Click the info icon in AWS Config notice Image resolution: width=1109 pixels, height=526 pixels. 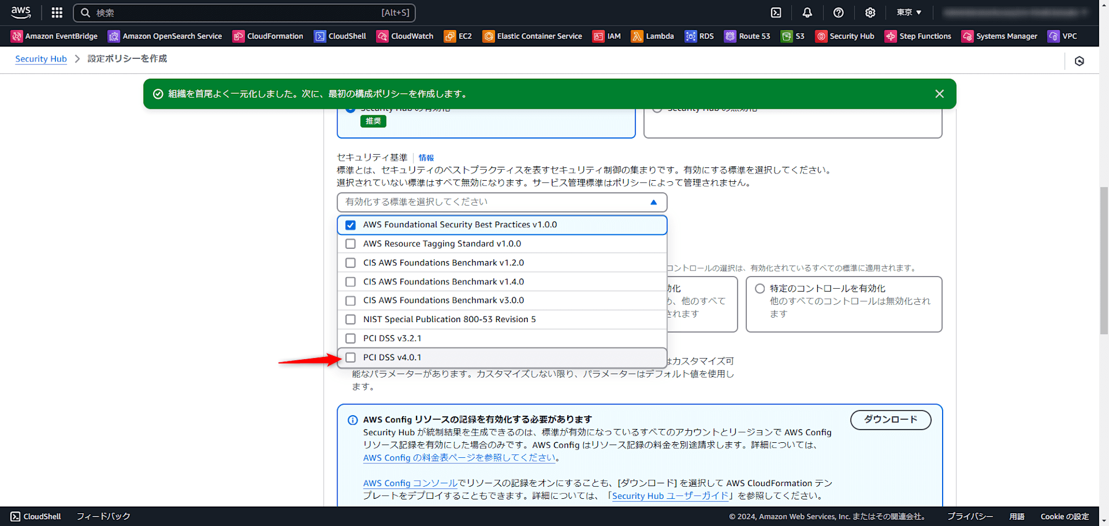coord(353,420)
